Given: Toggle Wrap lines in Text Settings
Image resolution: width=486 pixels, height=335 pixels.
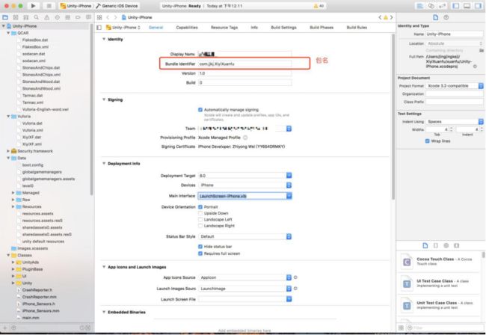Looking at the screenshot, I should (x=428, y=141).
